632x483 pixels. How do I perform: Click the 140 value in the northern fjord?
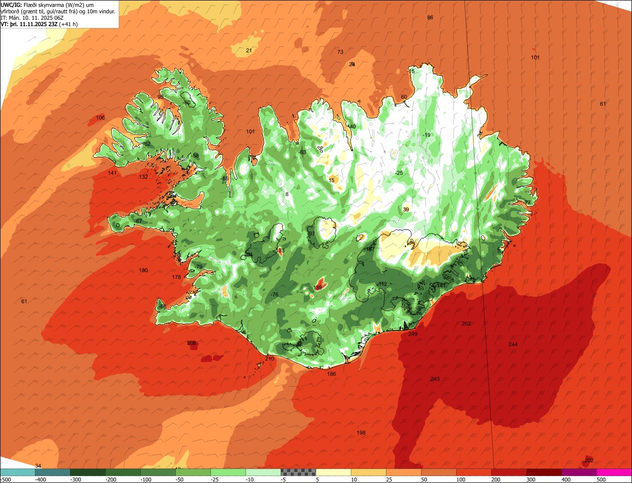point(352,127)
